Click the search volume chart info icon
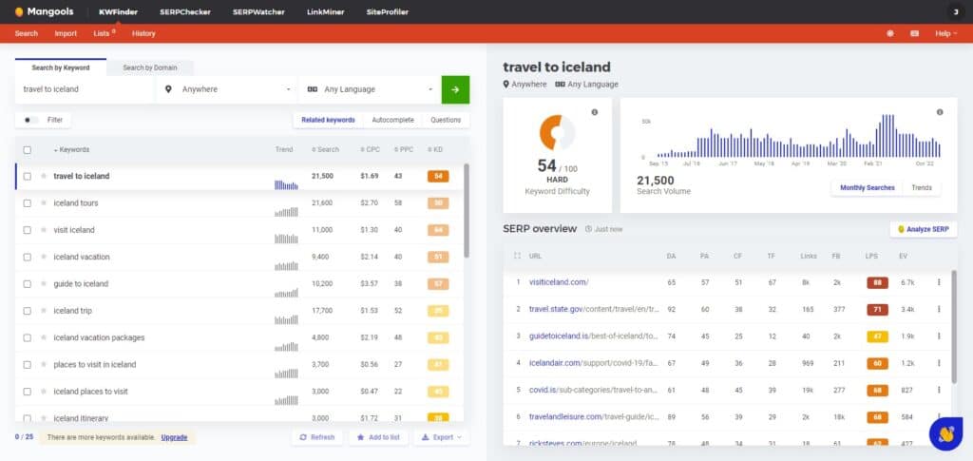 [x=940, y=112]
